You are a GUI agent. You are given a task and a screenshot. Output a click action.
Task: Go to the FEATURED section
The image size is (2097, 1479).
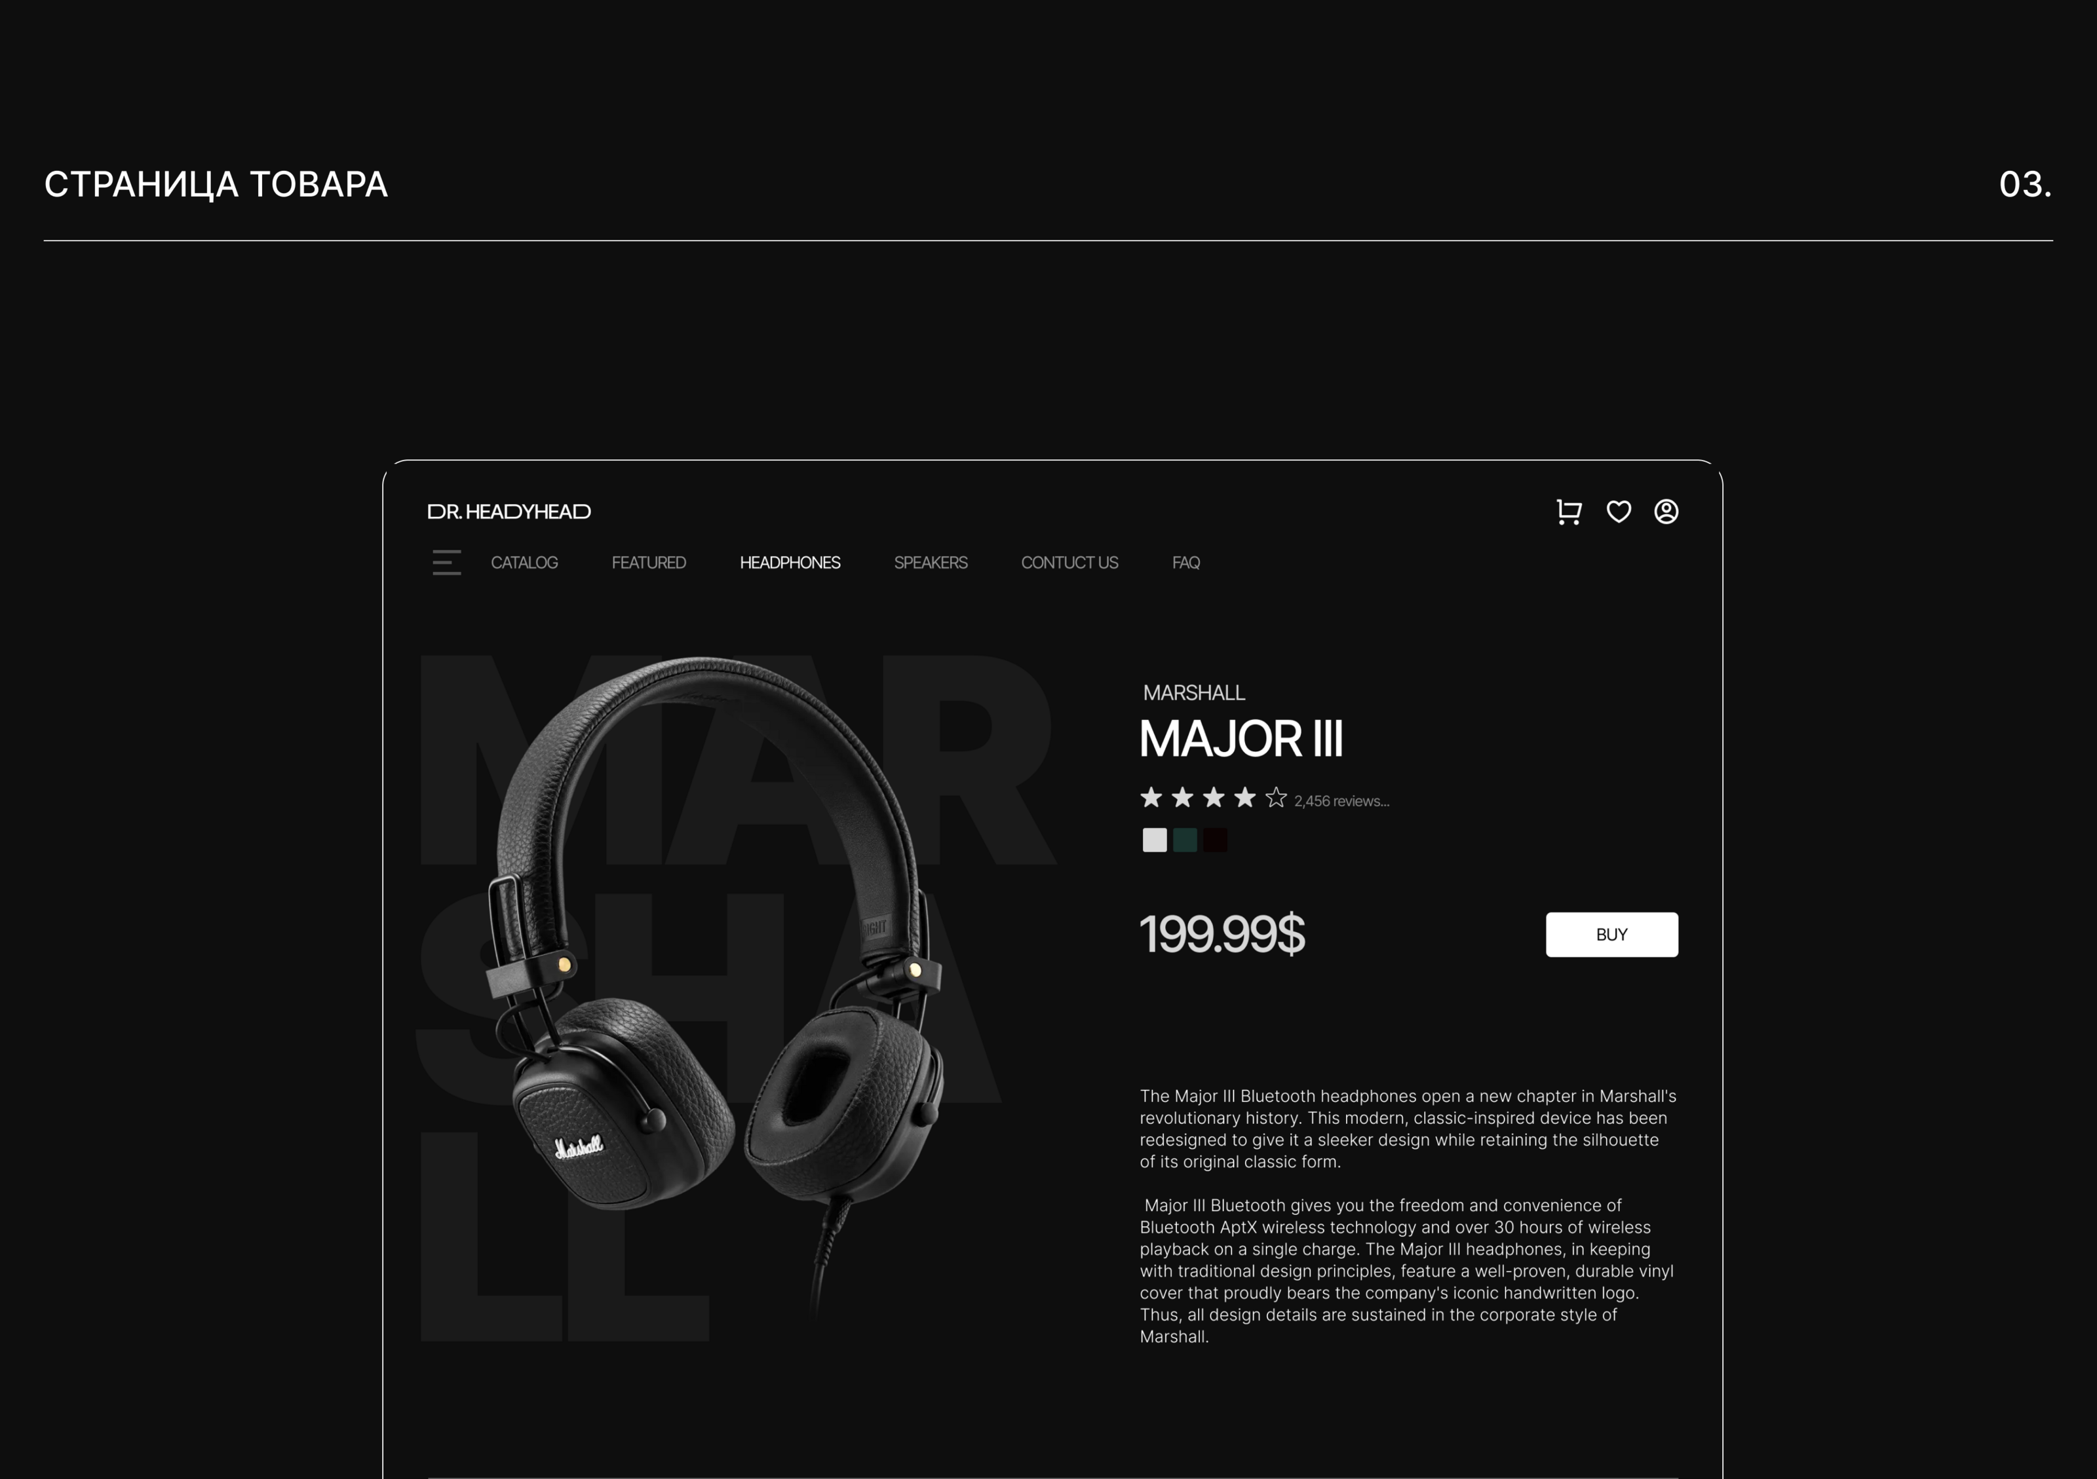coord(649,563)
